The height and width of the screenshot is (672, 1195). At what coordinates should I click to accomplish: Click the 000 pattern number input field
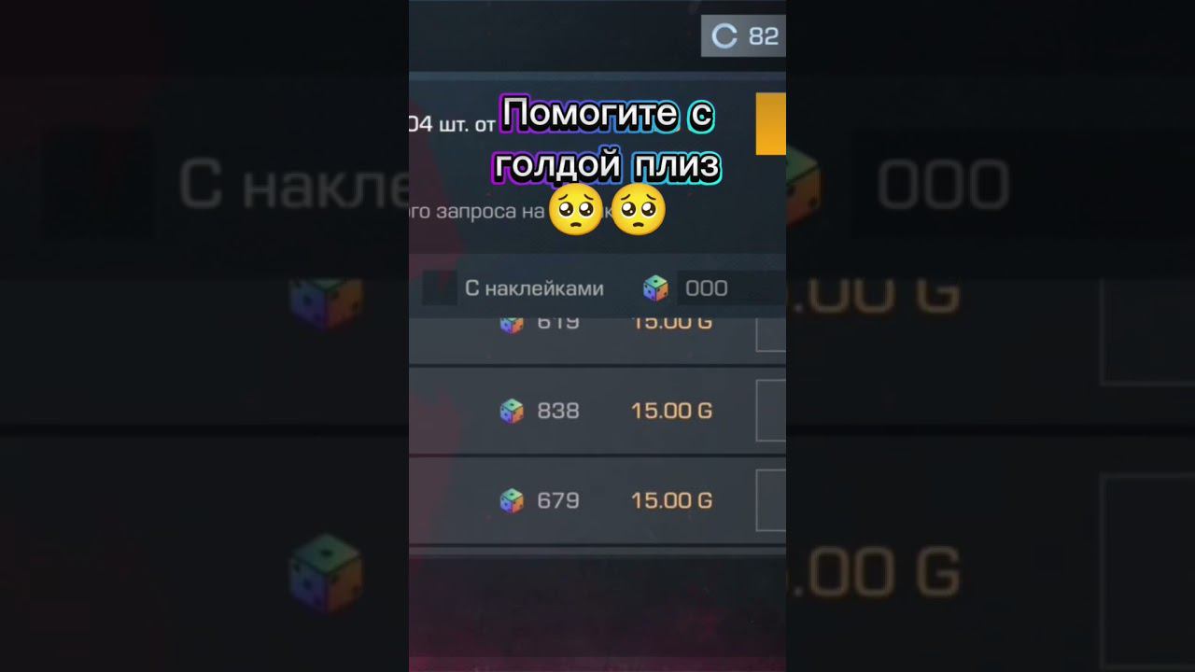coord(731,288)
